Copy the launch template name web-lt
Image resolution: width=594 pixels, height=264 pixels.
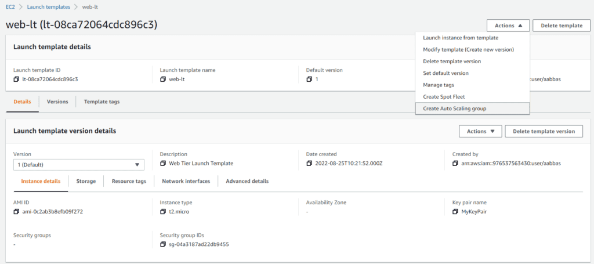[x=162, y=79]
